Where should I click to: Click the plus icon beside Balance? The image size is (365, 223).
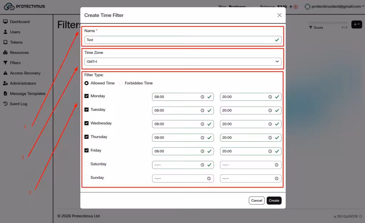pos(291,7)
